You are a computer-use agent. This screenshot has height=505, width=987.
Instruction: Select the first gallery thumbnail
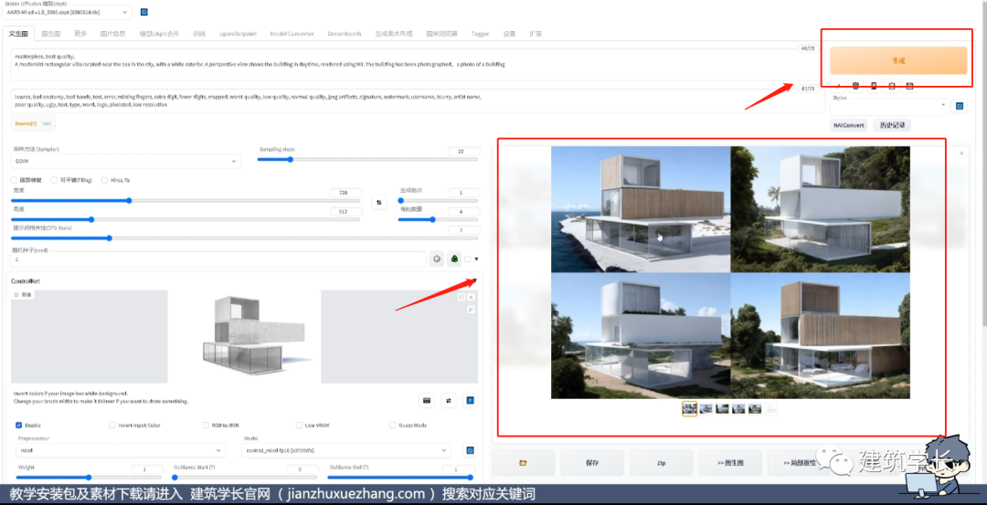point(689,409)
